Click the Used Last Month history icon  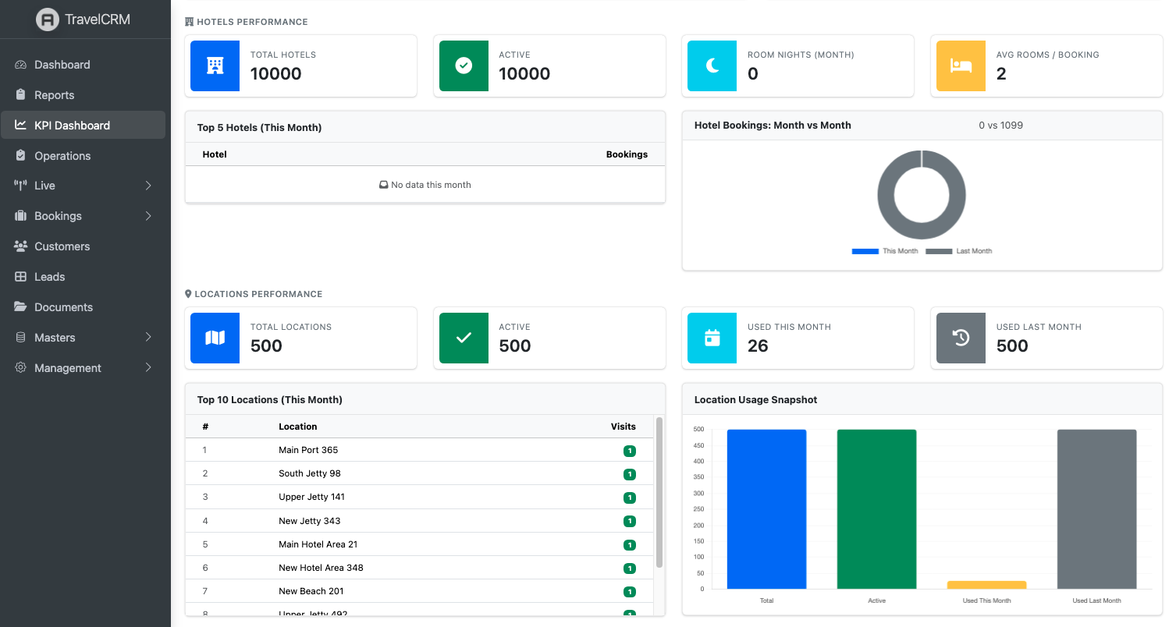coord(961,338)
